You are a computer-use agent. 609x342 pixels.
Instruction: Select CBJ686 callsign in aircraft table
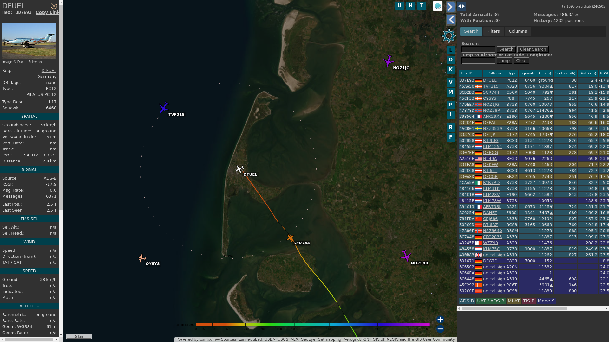[x=490, y=219]
